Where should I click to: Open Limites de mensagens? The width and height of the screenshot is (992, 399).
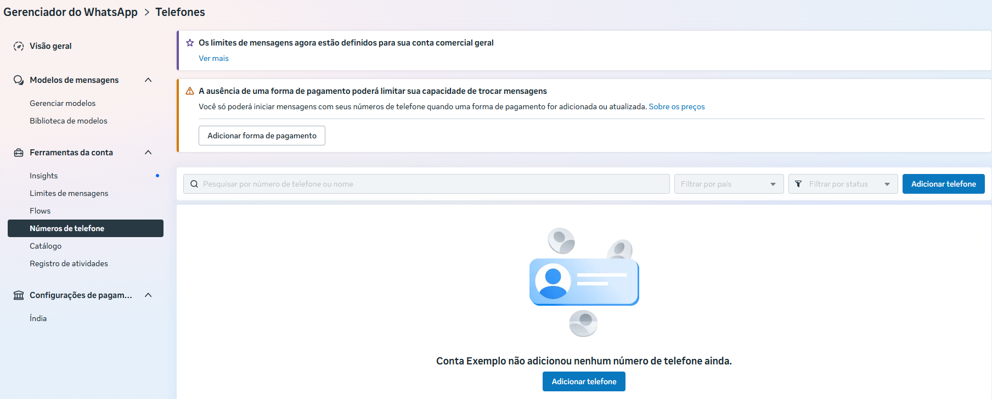click(69, 193)
